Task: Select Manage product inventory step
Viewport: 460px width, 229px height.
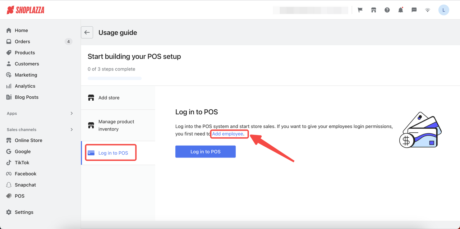Action: (x=118, y=125)
